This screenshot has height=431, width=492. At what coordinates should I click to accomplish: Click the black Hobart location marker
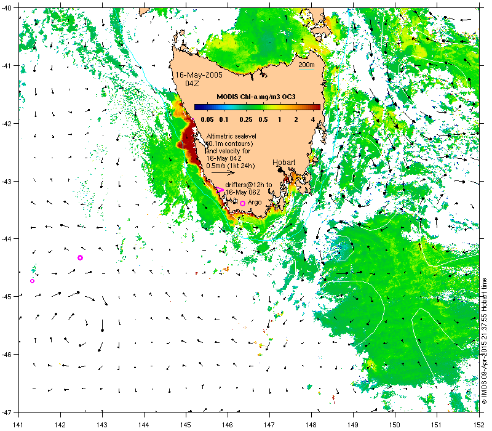coord(280,170)
